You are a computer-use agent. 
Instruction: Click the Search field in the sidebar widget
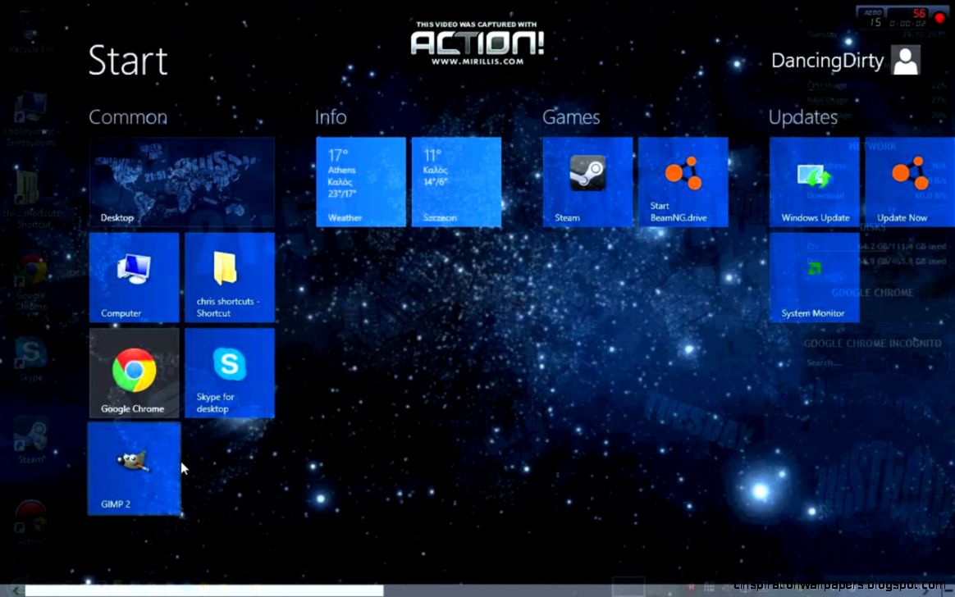click(824, 362)
